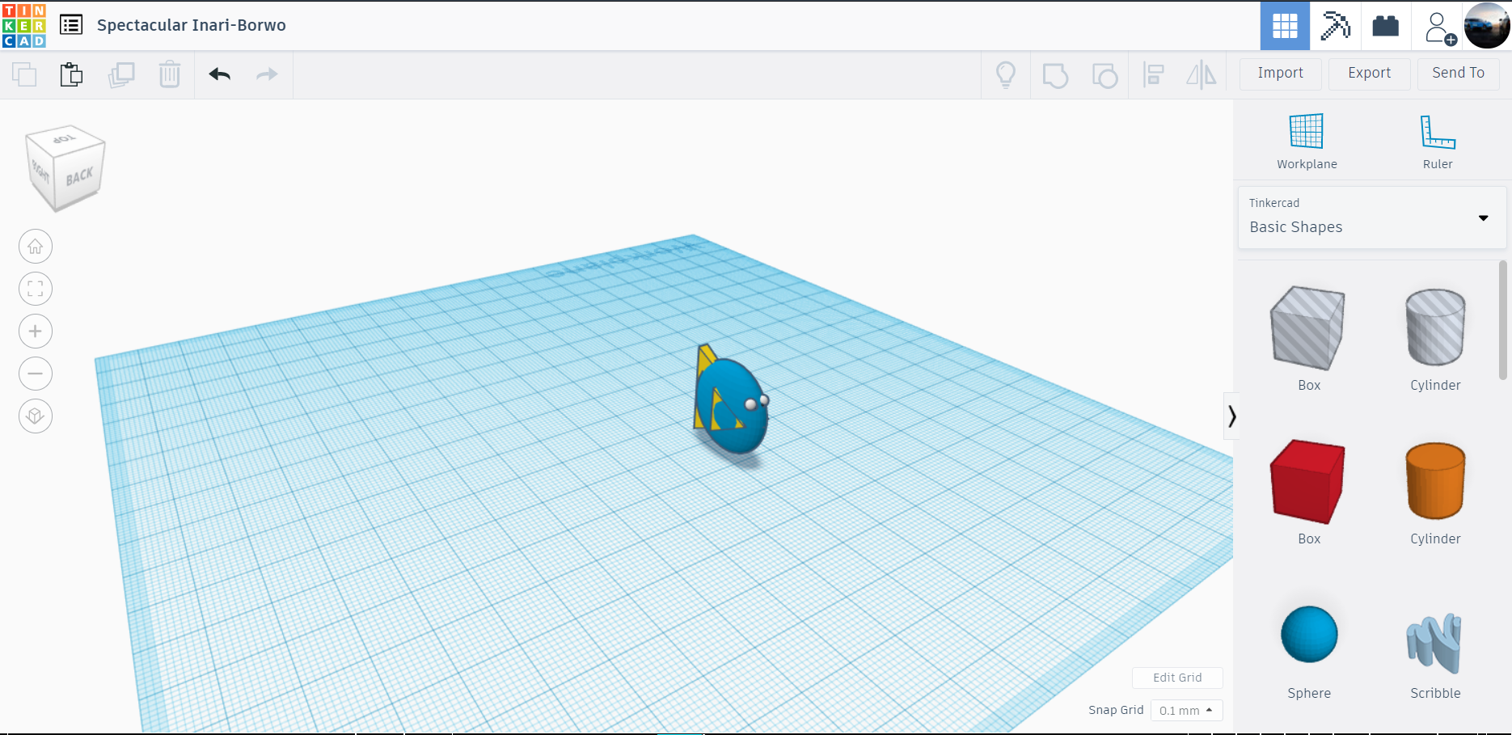Click the Home view button
The image size is (1512, 735).
(x=36, y=247)
